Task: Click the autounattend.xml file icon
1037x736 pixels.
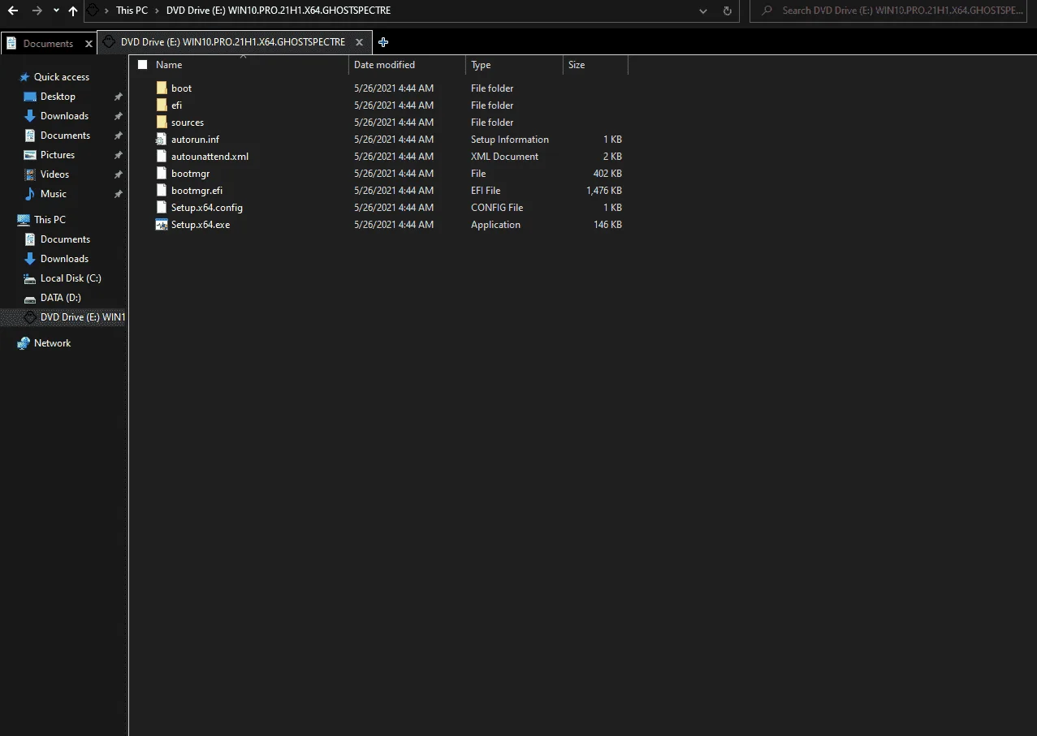Action: tap(161, 156)
